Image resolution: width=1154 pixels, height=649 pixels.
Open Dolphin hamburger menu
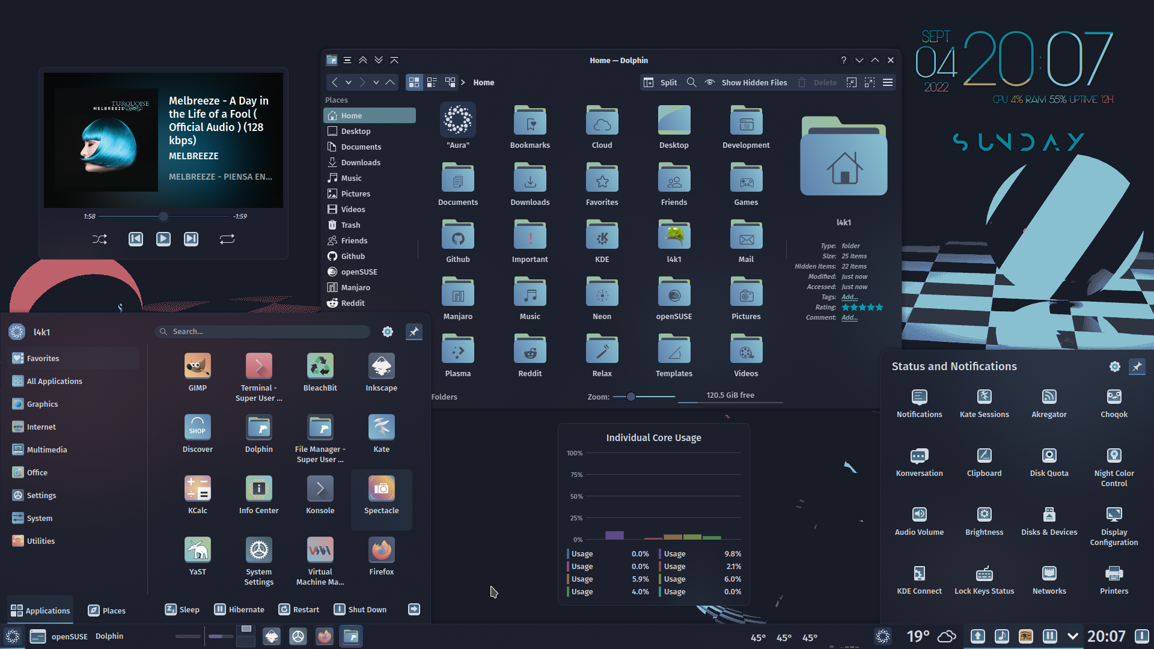tap(888, 82)
